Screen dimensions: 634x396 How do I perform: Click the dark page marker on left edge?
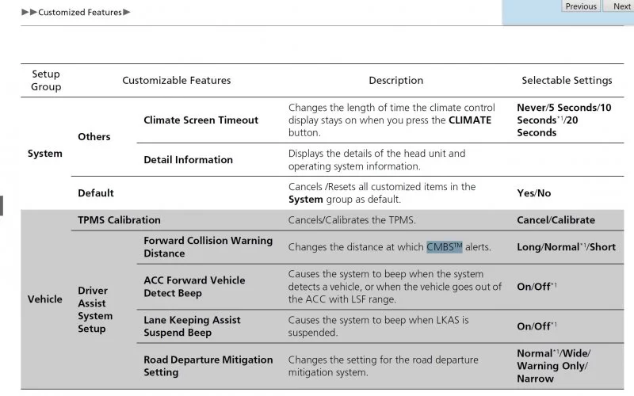2,205
